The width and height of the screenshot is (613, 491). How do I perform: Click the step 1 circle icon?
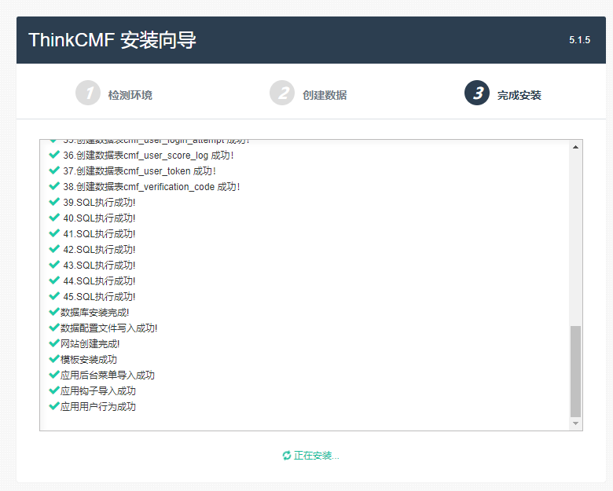[x=88, y=93]
